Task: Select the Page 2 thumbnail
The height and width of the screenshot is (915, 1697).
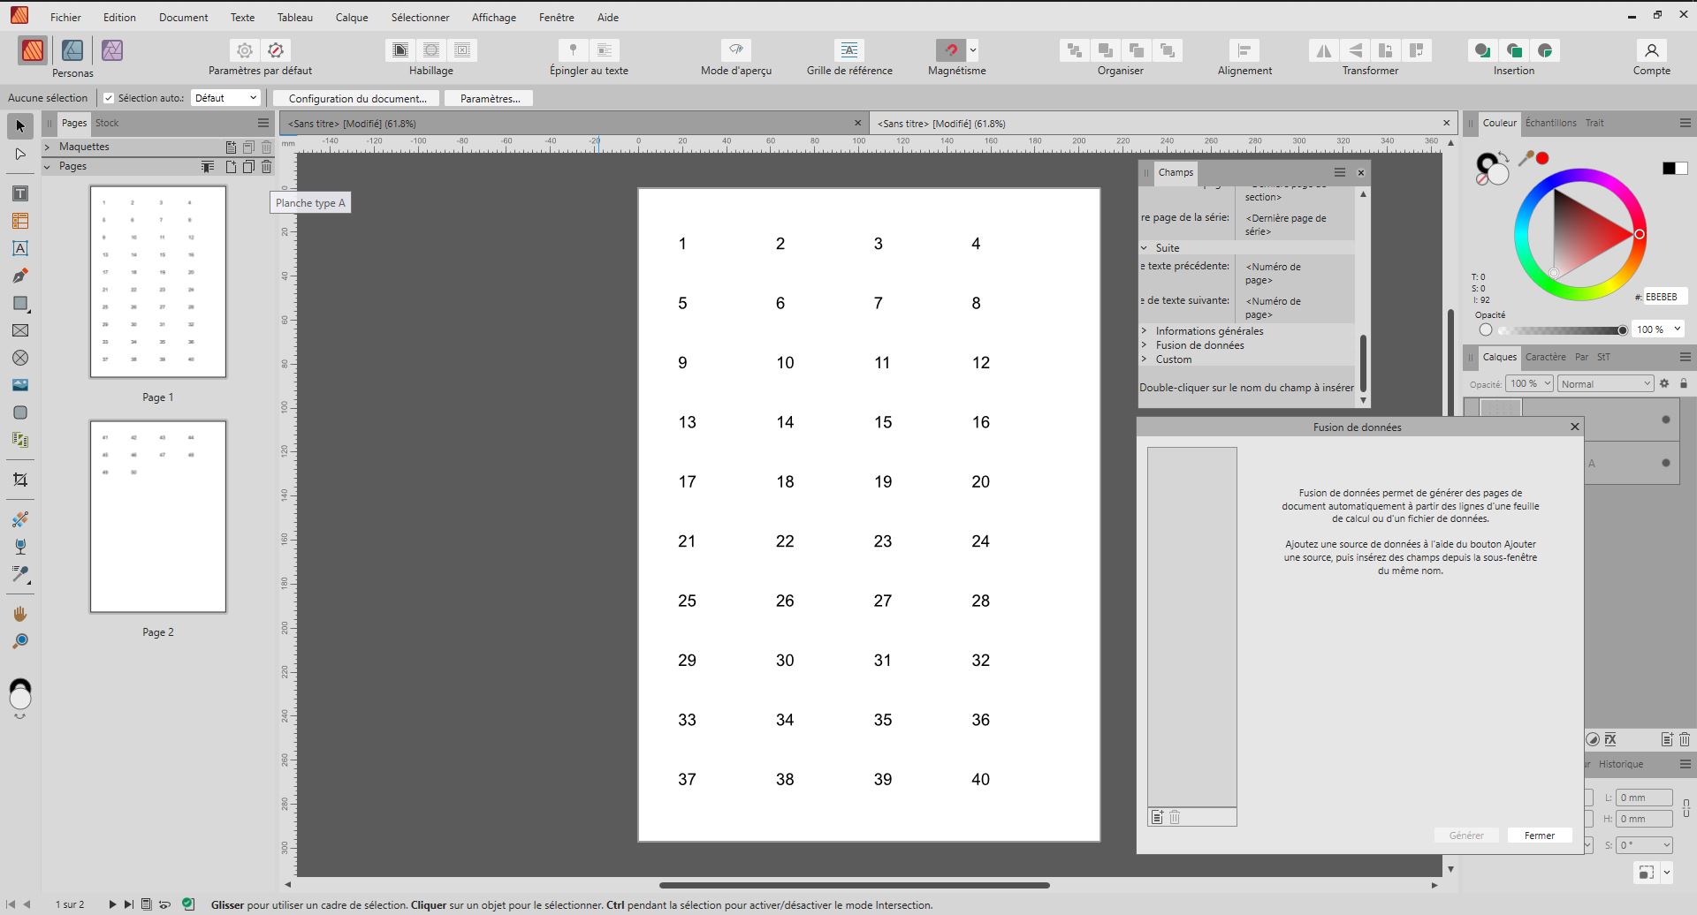Action: [x=158, y=517]
